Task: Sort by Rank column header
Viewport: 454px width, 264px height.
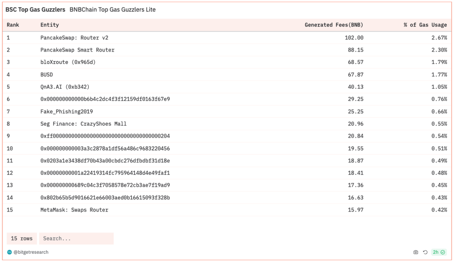Action: (x=13, y=25)
